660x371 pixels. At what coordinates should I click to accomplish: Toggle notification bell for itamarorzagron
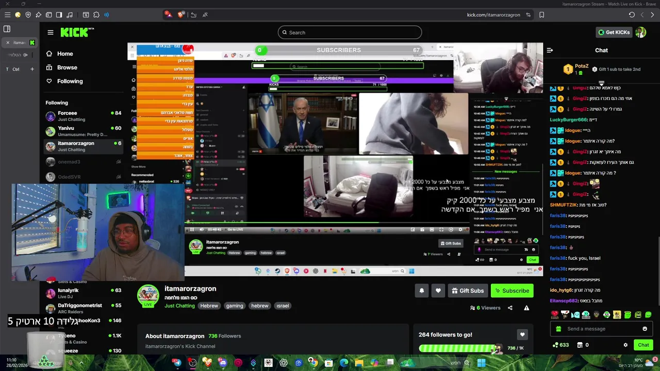point(421,291)
